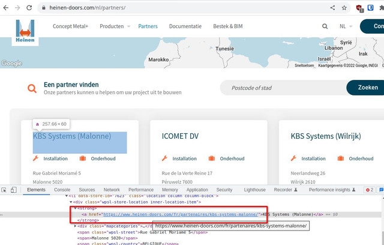Open site search magnifier icon
384x245 pixels.
tap(325, 26)
